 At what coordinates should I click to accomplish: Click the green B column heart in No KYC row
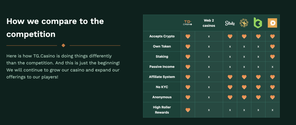click(x=258, y=87)
